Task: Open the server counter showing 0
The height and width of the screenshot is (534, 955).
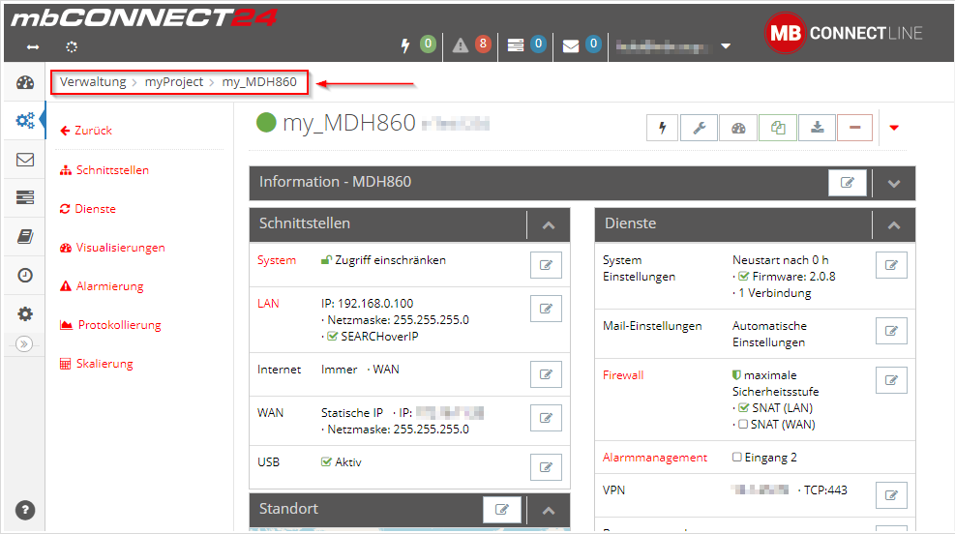Action: (526, 44)
